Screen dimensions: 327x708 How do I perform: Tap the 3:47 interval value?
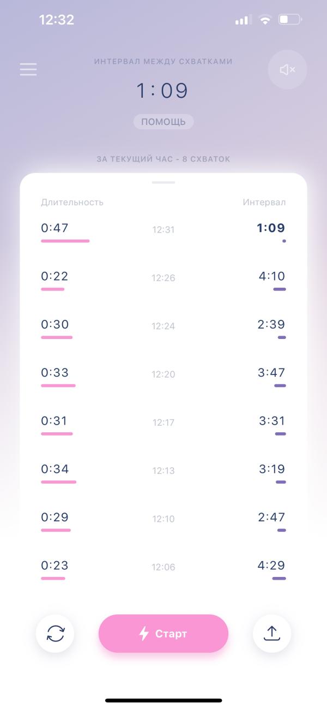(271, 373)
